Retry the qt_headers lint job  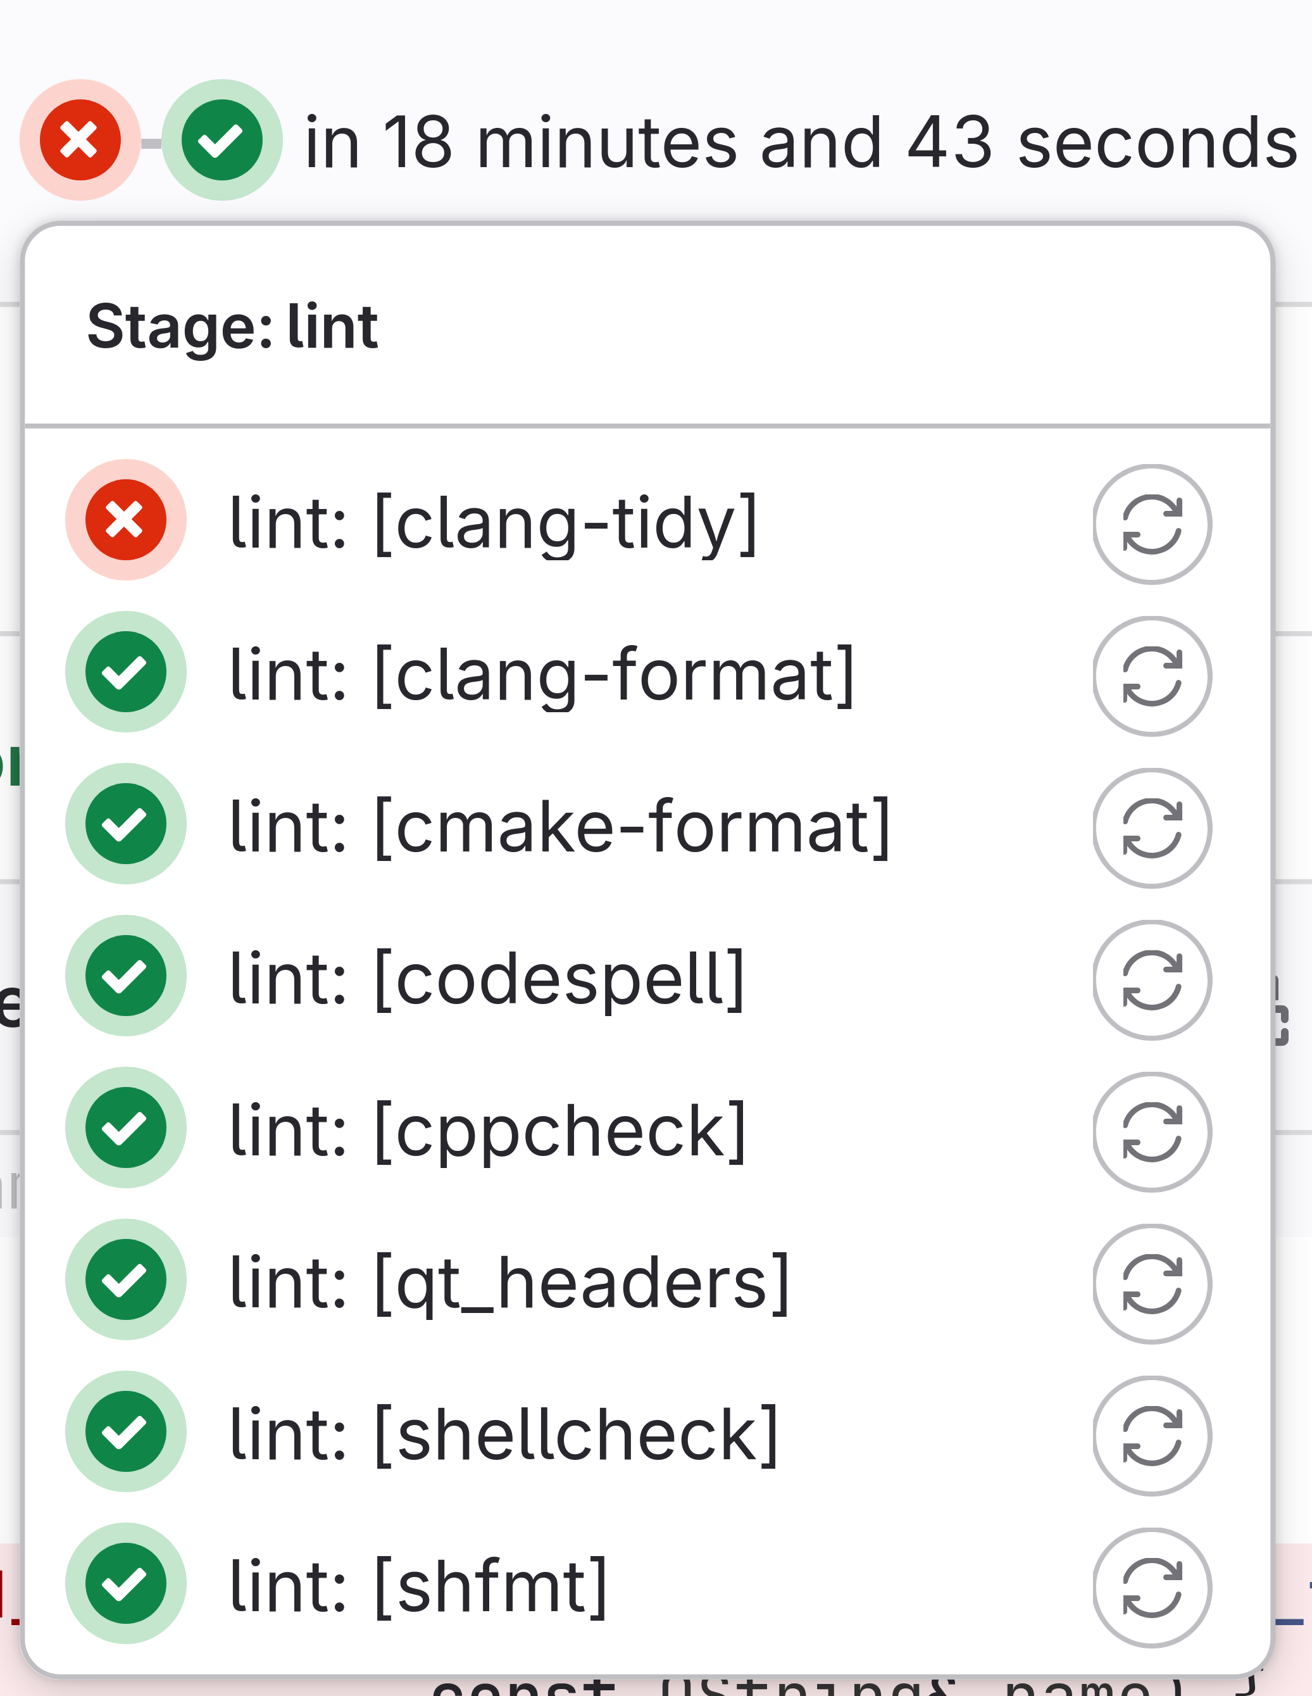[x=1152, y=1284]
